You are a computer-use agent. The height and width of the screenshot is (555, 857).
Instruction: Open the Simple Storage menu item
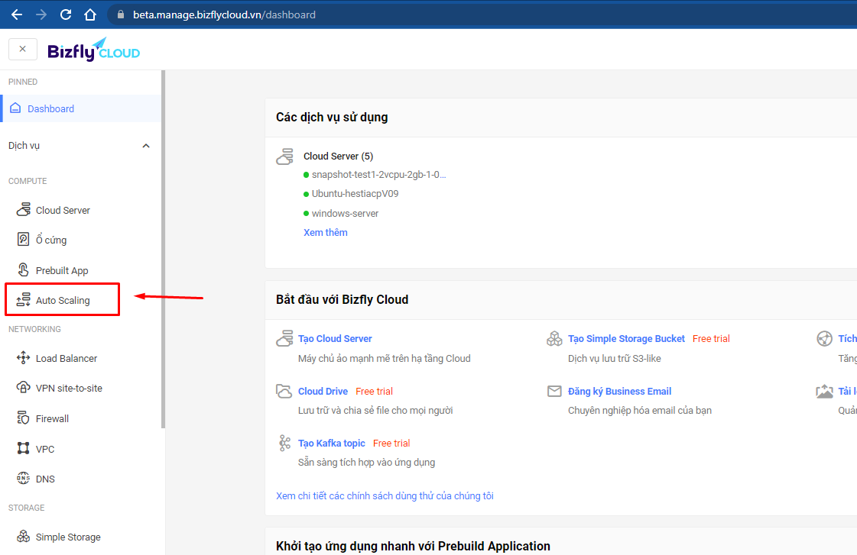[68, 537]
